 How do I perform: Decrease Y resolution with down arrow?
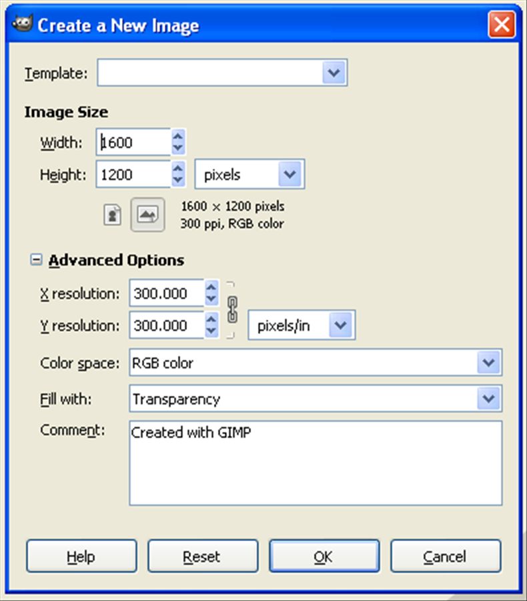(x=211, y=331)
